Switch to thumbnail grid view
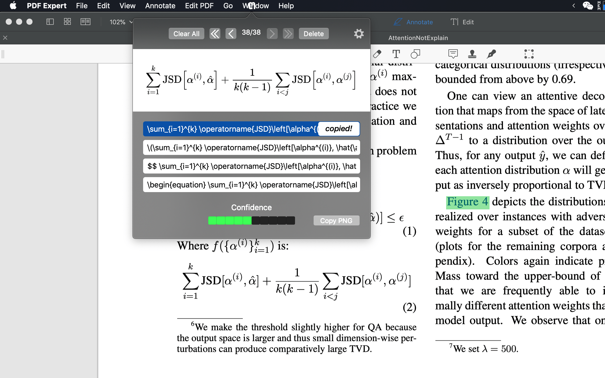 [67, 22]
